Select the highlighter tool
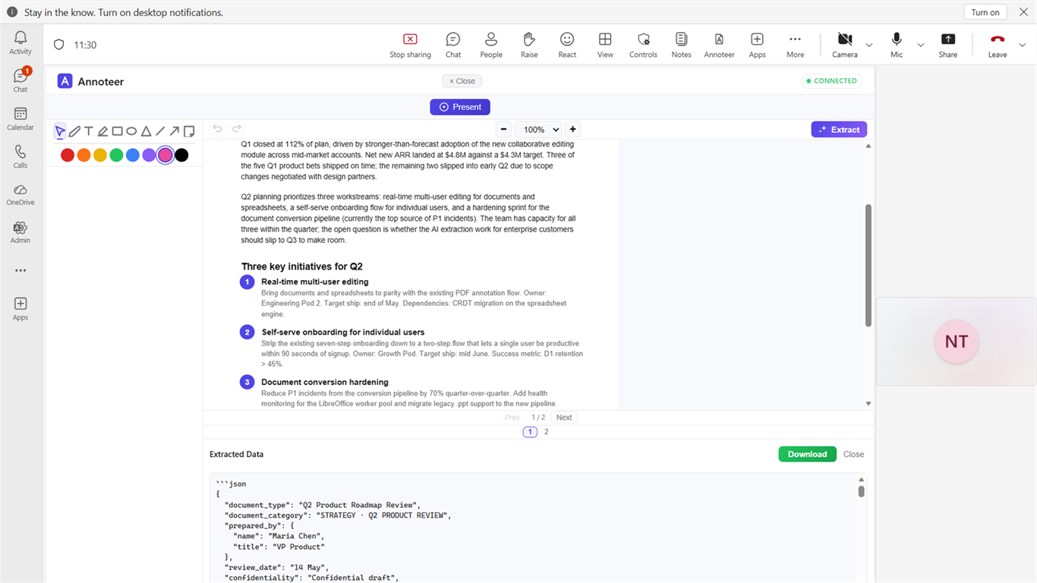The image size is (1037, 583). 102,131
